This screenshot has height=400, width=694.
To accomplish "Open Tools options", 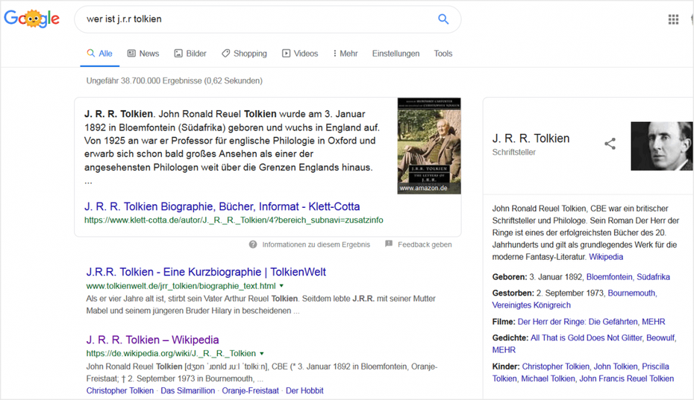I will 443,54.
